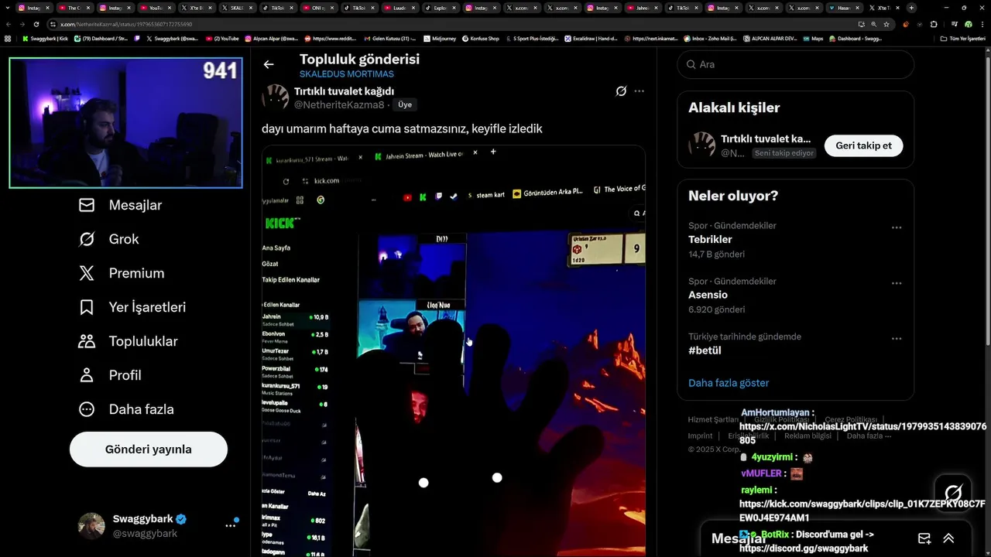Open Profil in the left sidebar
This screenshot has width=991, height=557.
click(109, 375)
